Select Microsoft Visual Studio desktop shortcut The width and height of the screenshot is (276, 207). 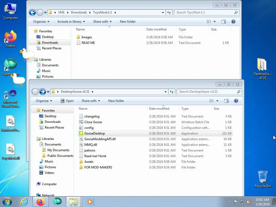pyautogui.click(x=11, y=99)
